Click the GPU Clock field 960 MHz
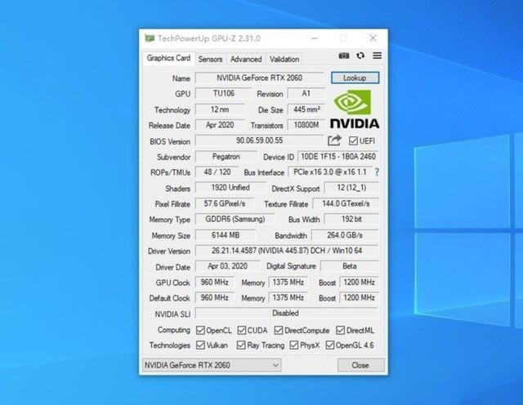The image size is (523, 405). click(214, 282)
